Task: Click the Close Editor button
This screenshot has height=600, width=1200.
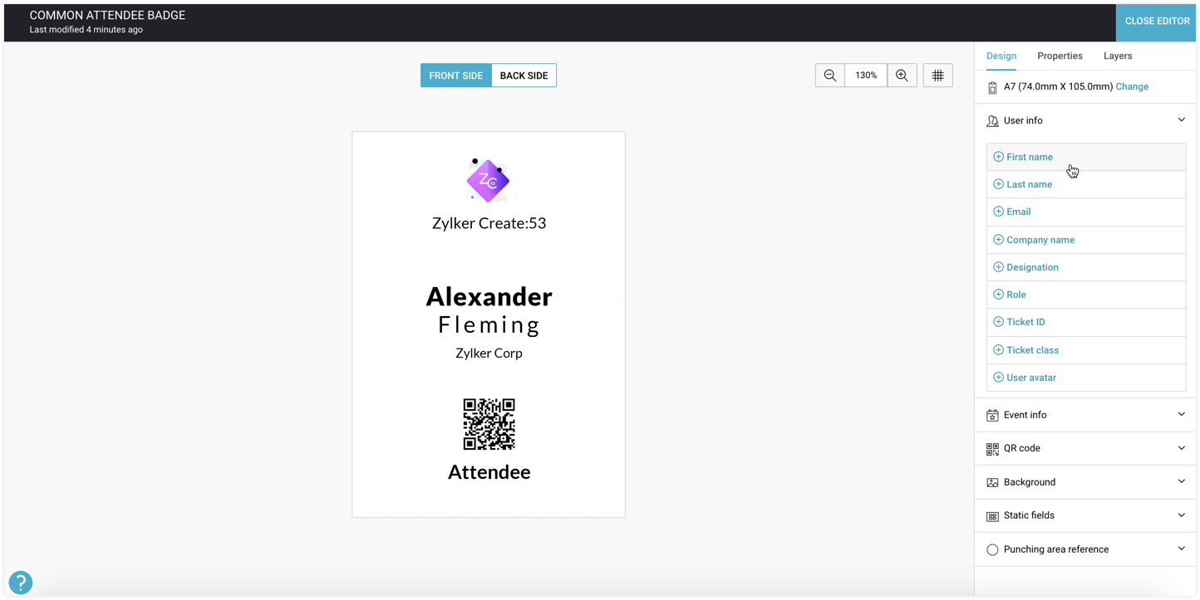Action: coord(1157,21)
